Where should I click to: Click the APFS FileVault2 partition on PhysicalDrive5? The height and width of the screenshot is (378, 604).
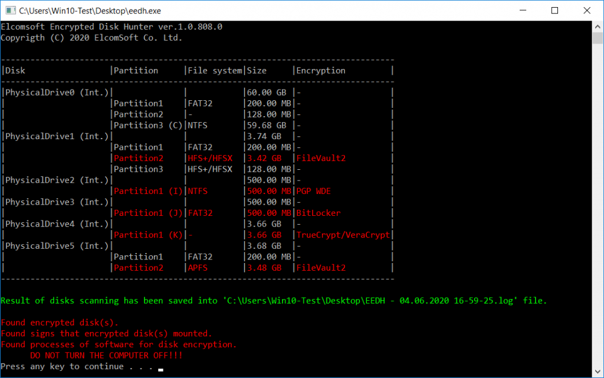pyautogui.click(x=323, y=268)
